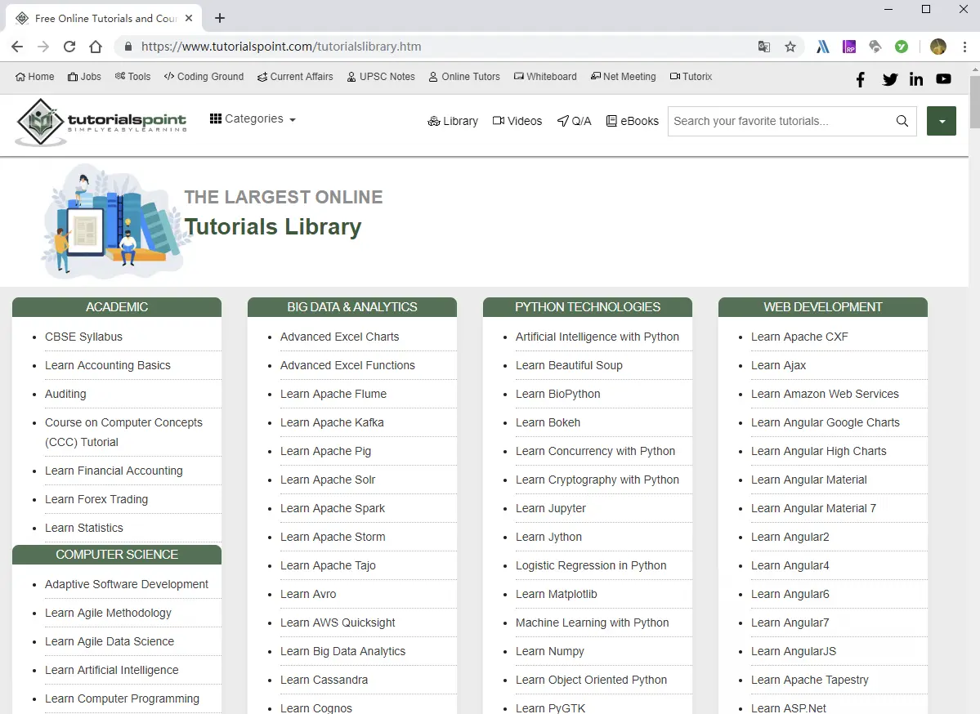Open Current Affairs in the top bar

295,76
